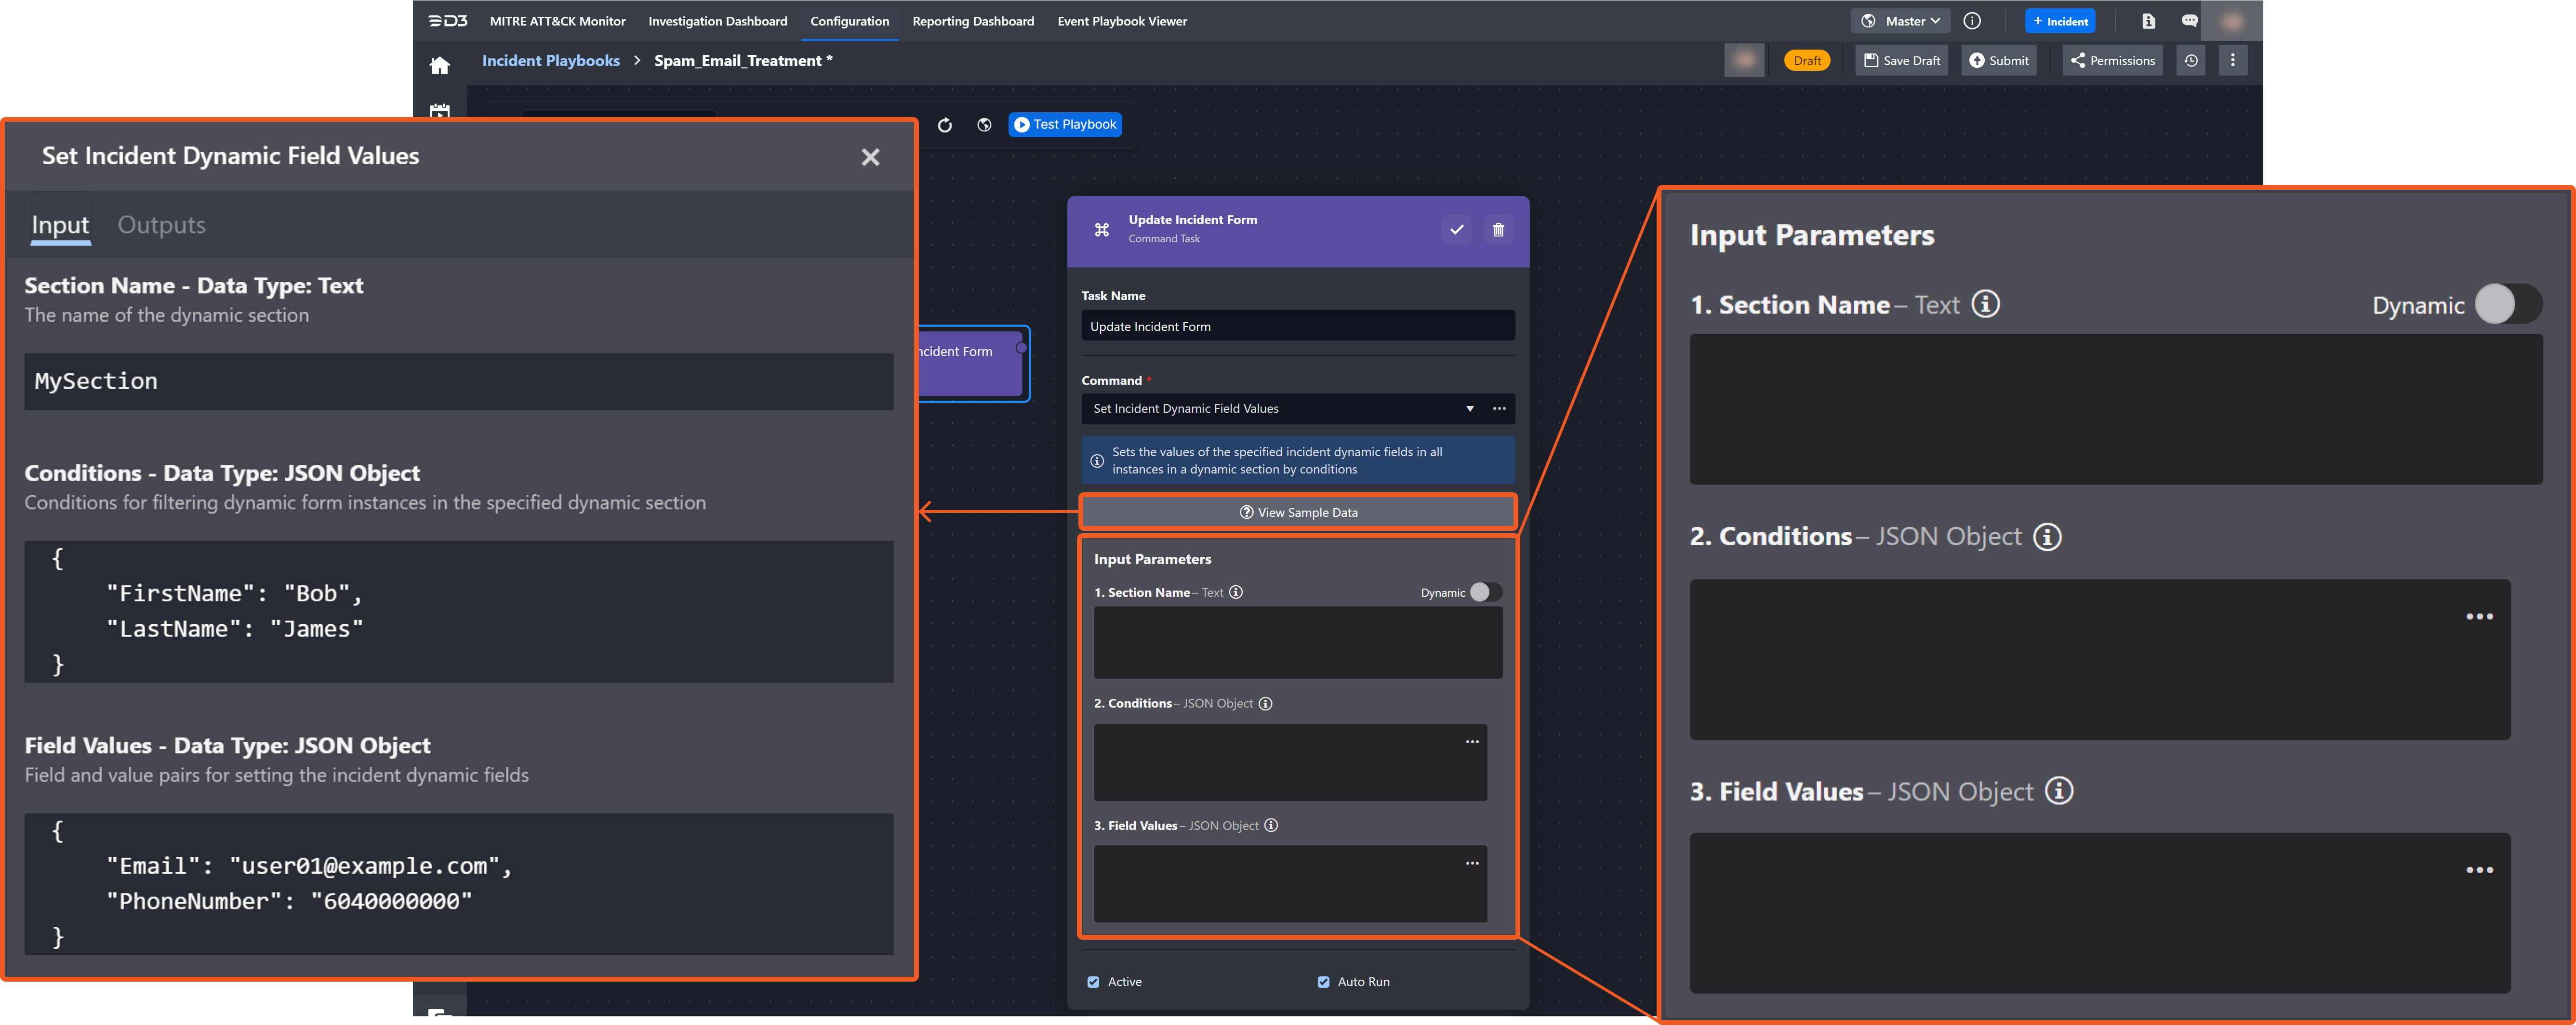Click the "PhoneNumber": "6040000000" sample line

[x=289, y=902]
